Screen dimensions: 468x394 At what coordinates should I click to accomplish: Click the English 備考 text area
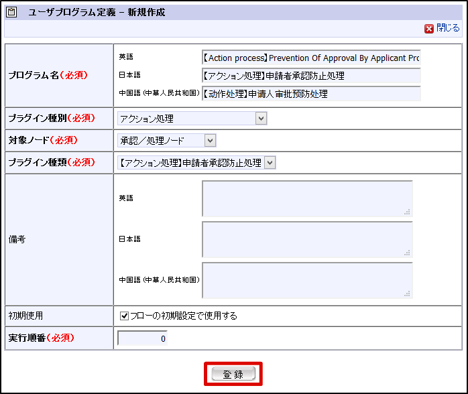306,198
